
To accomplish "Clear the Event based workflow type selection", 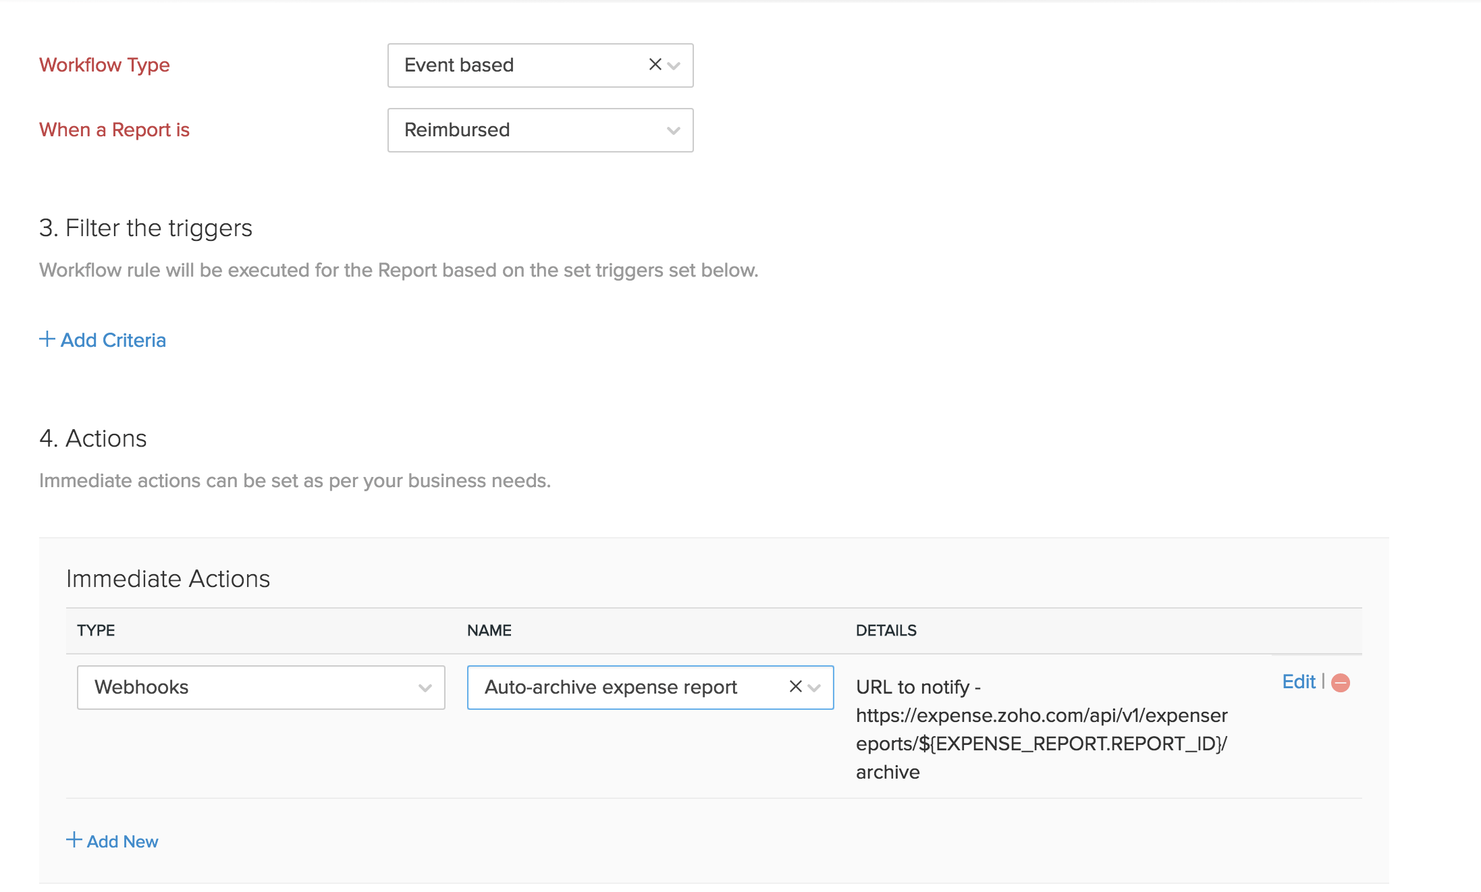I will click(653, 65).
